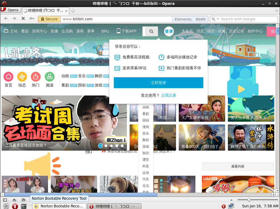This screenshot has height=209, width=280.
Task: Click the 观看列表 button
Action: pyautogui.click(x=238, y=166)
